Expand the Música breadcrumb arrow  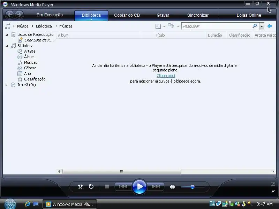click(14, 26)
